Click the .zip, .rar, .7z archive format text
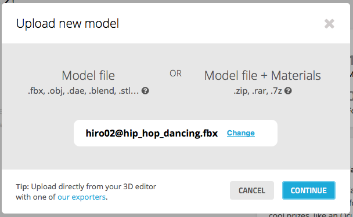Screen dimensions: 353x217 [258, 91]
